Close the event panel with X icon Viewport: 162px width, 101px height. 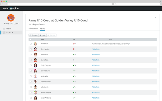click(x=155, y=17)
